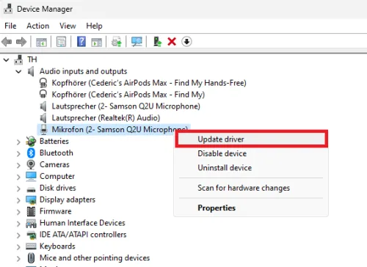Image resolution: width=367 pixels, height=267 pixels.
Task: Click the Human Interface Devices icon
Action: tap(31, 223)
